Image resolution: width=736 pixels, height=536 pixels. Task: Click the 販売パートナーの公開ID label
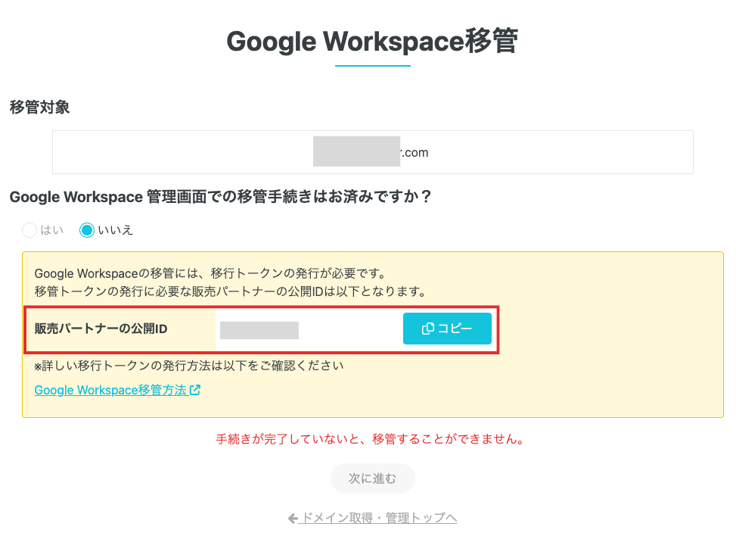(101, 329)
